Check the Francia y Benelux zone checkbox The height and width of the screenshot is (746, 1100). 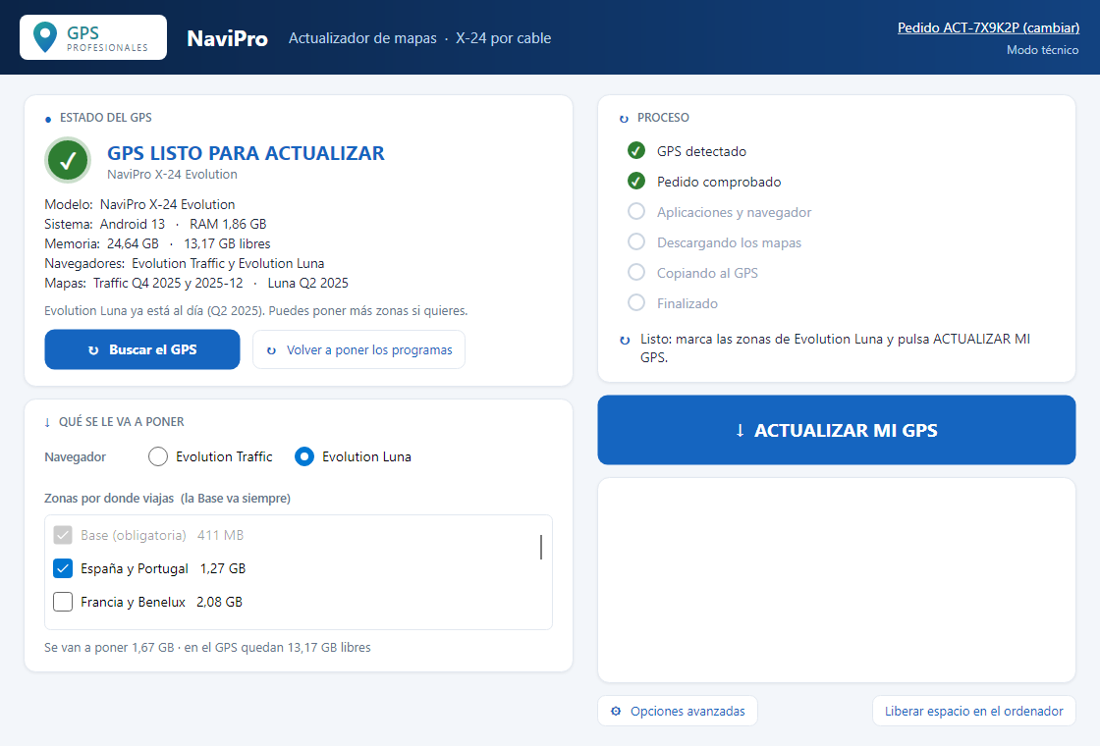[x=63, y=602]
